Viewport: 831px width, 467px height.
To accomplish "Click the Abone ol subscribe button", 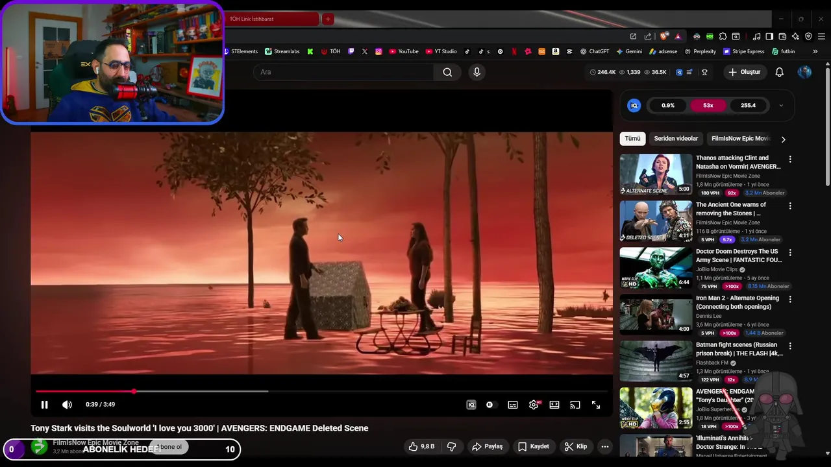I will pyautogui.click(x=170, y=447).
